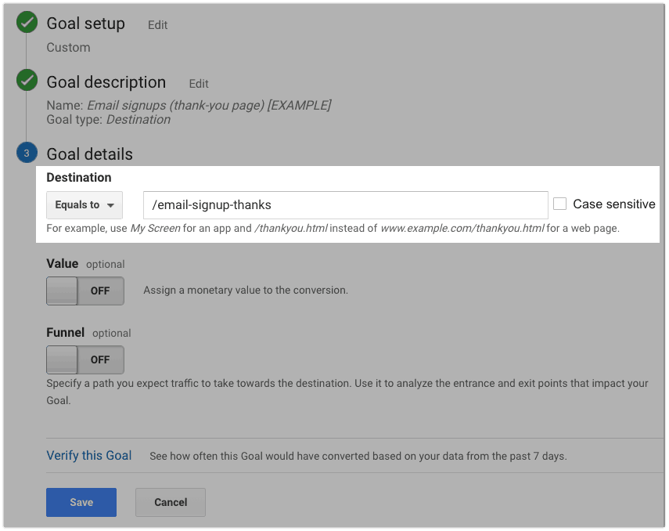Screen dimensions: 669x531
Task: Click the Cancel button
Action: [171, 502]
